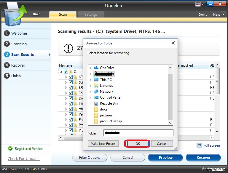
Task: Uncheck the Pe folder checkbox
Action: click(71, 114)
